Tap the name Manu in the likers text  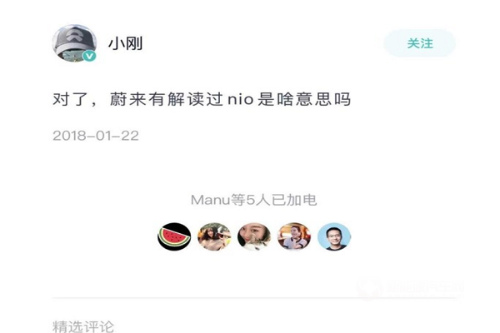[210, 200]
